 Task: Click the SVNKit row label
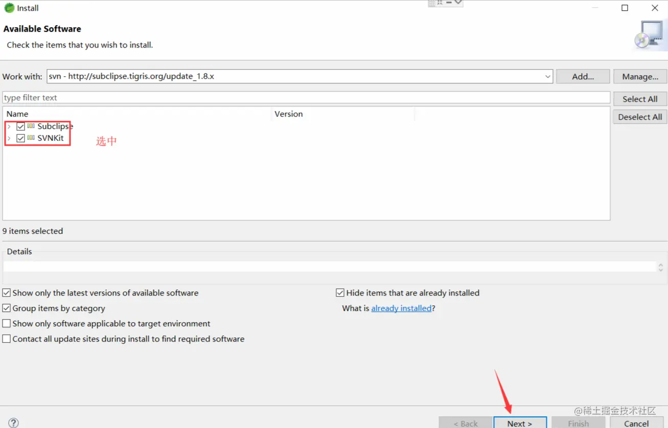pyautogui.click(x=51, y=138)
